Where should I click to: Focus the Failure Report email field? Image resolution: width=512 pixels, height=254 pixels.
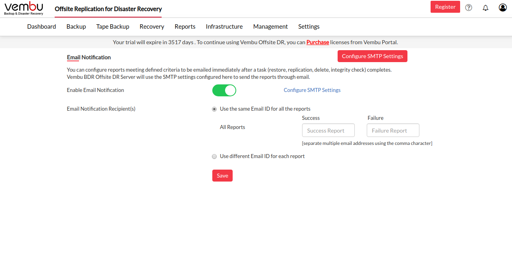pos(393,131)
